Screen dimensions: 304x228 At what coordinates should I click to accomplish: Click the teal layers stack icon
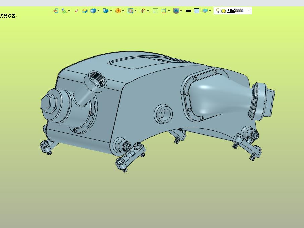coord(205,11)
